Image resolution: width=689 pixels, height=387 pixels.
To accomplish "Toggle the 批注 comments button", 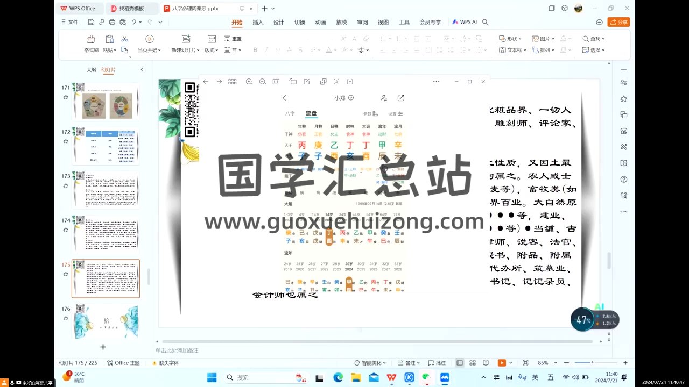I will click(437, 363).
